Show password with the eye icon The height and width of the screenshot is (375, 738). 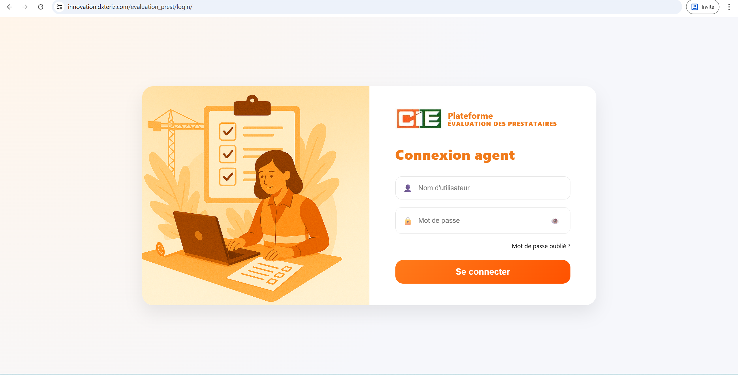pyautogui.click(x=555, y=221)
